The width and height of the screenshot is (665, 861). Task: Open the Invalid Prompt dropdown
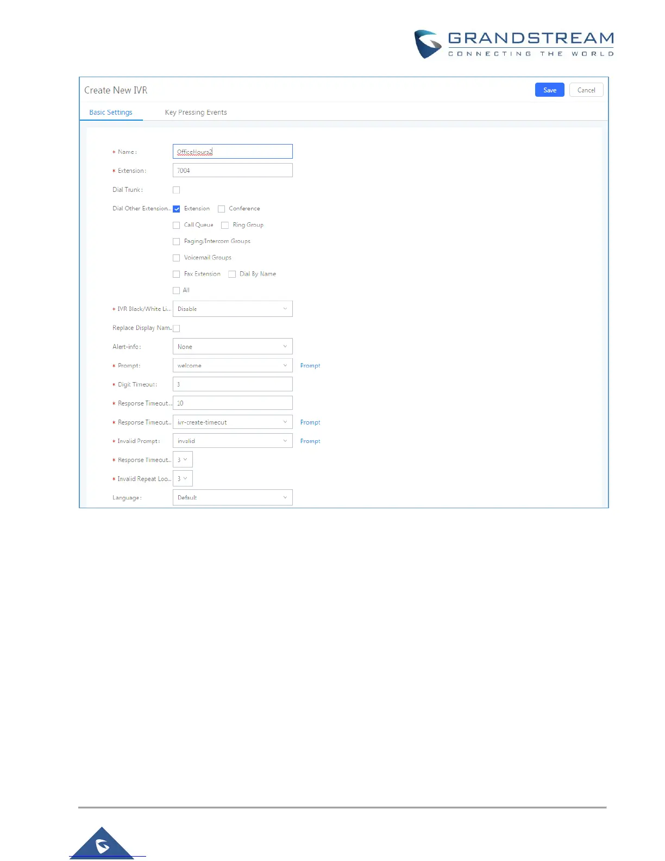(233, 441)
